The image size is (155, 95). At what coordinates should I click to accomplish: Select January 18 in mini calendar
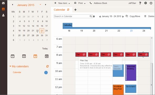[19, 31]
